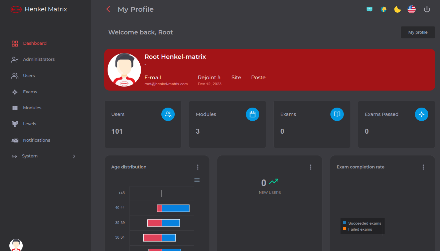Click the Root Henkel-matrix name
The image size is (440, 251).
tap(175, 57)
